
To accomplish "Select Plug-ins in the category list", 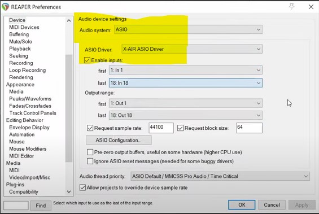I will (15, 185).
